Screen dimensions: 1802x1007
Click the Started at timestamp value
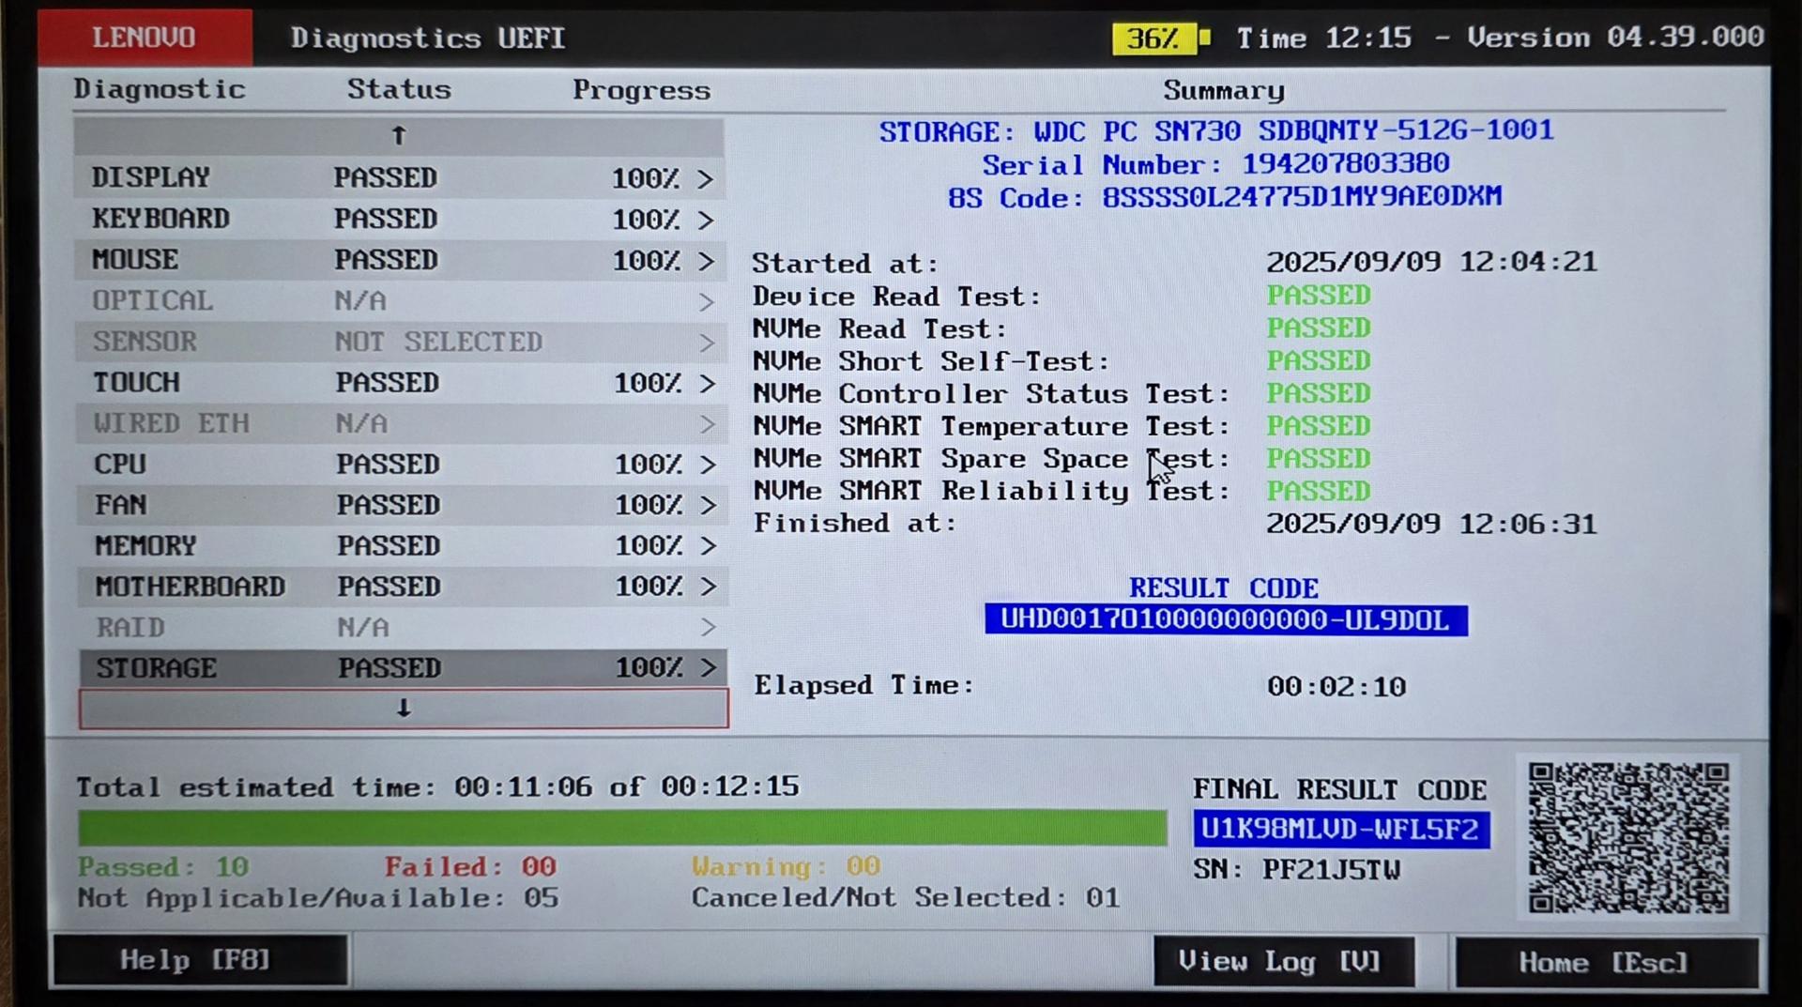coord(1431,261)
